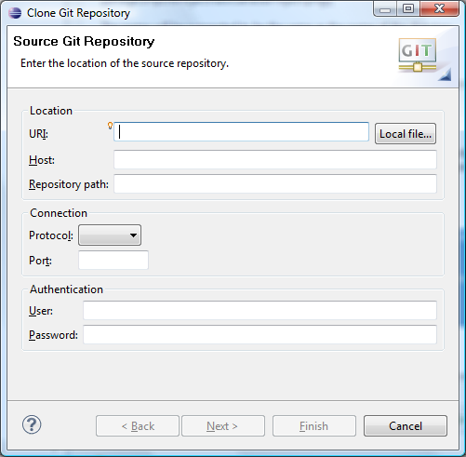Close the dialog with the X button
Screen dimensions: 466x457
[439, 8]
